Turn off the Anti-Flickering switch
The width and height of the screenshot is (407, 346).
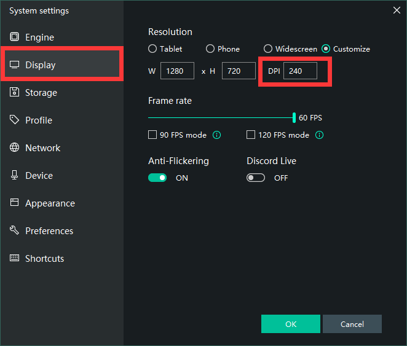[x=157, y=178]
